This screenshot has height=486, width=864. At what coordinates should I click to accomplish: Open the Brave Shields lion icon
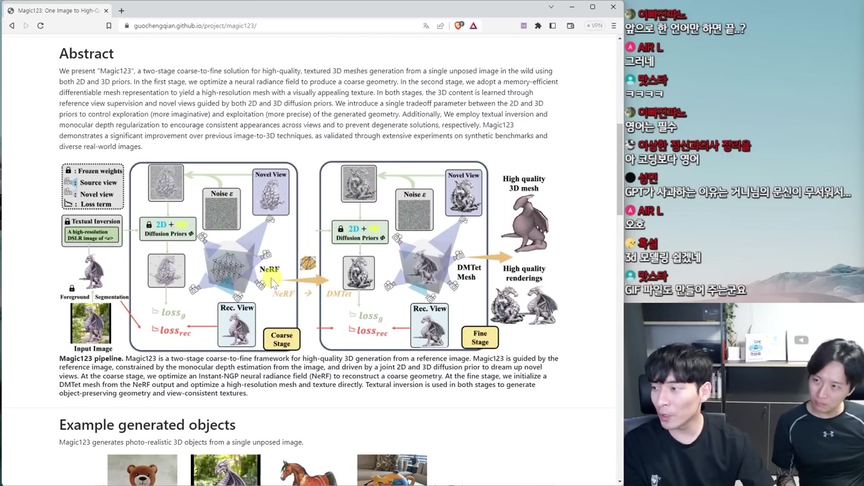coord(458,26)
